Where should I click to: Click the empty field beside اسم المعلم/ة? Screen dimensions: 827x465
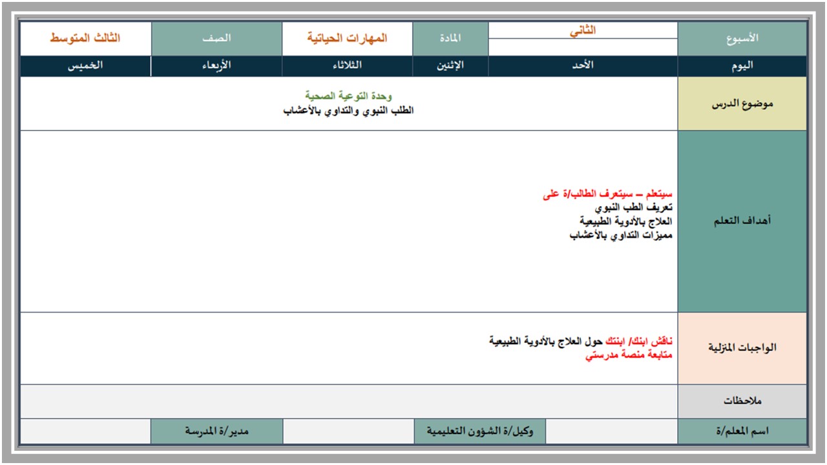(611, 431)
